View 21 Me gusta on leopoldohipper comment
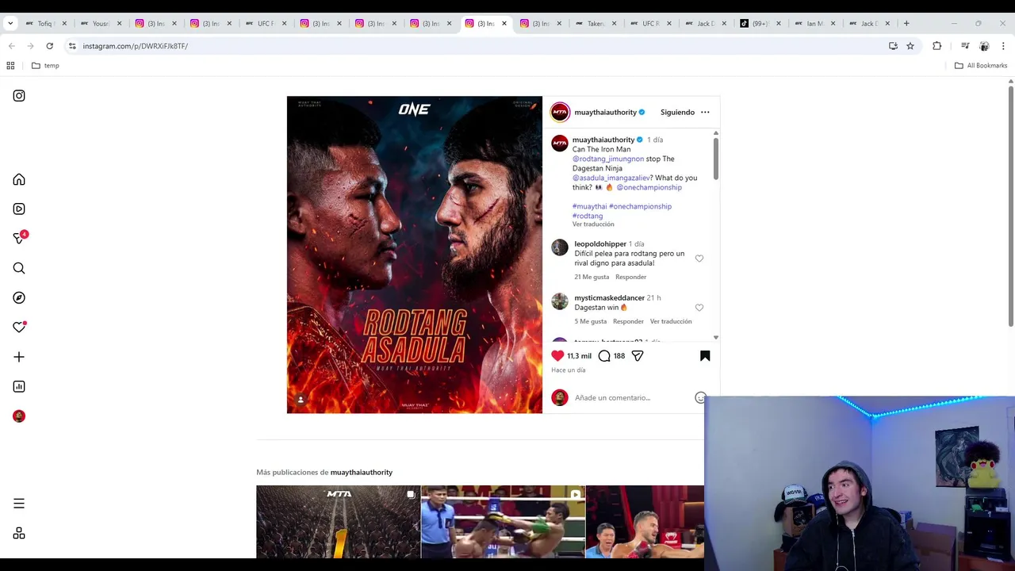Image resolution: width=1015 pixels, height=571 pixels. point(592,277)
